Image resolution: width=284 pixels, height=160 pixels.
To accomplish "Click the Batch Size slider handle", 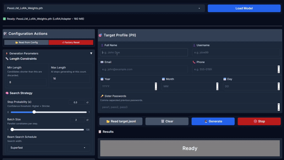I will pyautogui.click(x=12, y=129).
